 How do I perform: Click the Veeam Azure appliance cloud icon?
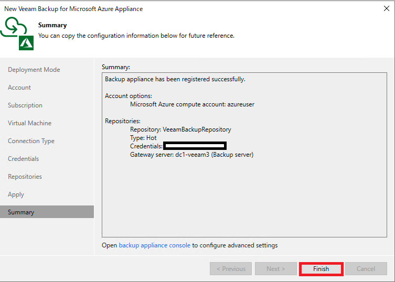tap(17, 34)
